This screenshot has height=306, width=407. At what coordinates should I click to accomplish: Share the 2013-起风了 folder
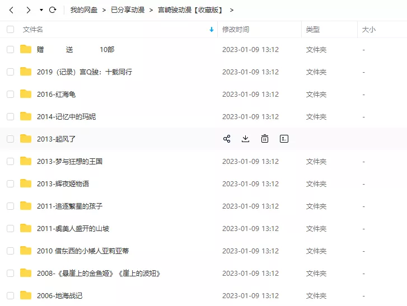pyautogui.click(x=227, y=139)
